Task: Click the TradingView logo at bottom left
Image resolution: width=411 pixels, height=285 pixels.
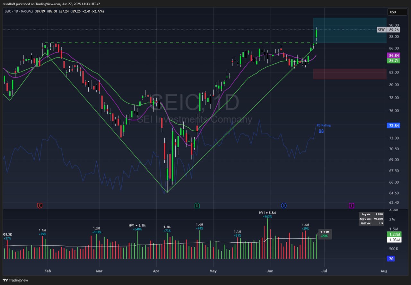Action: (x=15, y=280)
